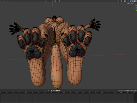Screen dimensions: 137x103
Task: Open the pivot point dropdown
Action: pyautogui.click(x=53, y=1)
